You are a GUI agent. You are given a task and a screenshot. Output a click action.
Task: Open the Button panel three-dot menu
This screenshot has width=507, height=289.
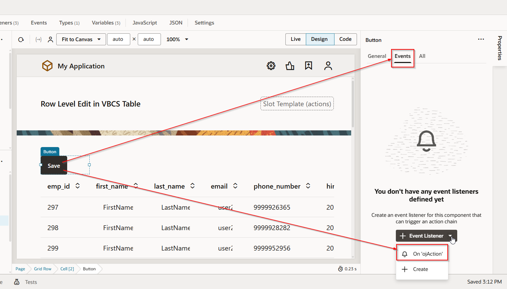[x=481, y=39]
